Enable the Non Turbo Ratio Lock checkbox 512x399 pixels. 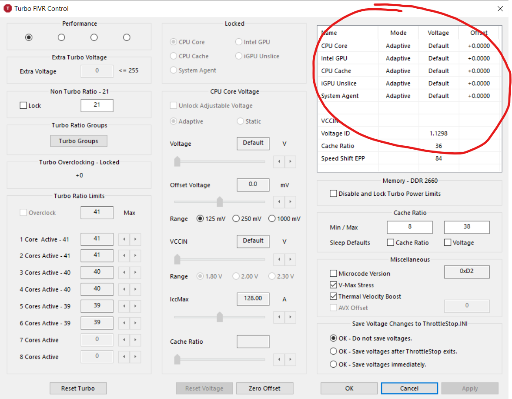(23, 105)
